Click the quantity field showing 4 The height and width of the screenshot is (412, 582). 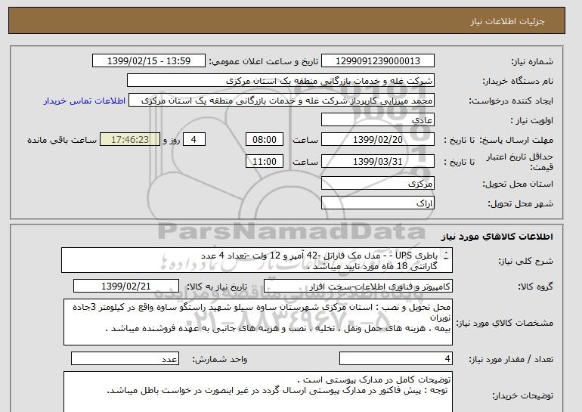[395, 359]
